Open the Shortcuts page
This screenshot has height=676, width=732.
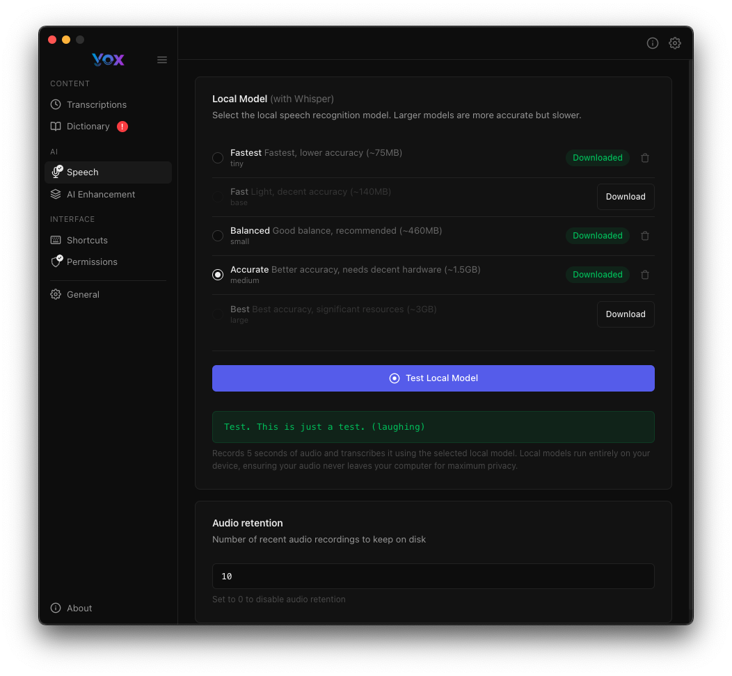87,240
